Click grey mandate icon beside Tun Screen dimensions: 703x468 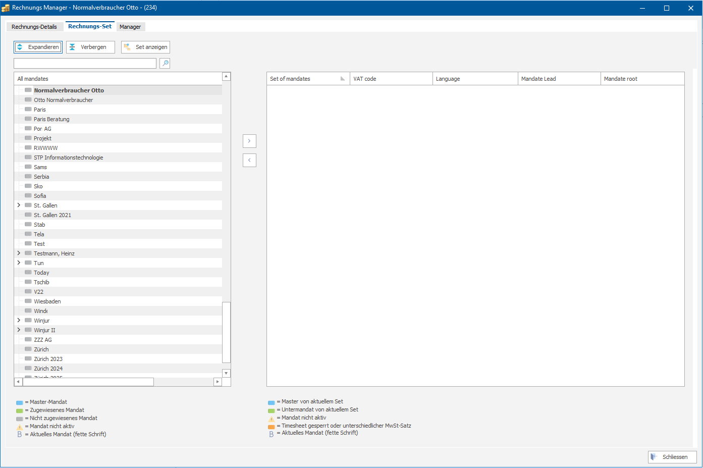click(x=28, y=263)
